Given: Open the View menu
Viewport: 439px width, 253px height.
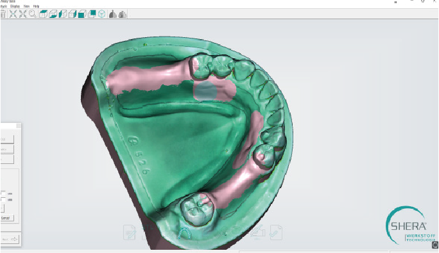Looking at the screenshot, I should (x=26, y=6).
